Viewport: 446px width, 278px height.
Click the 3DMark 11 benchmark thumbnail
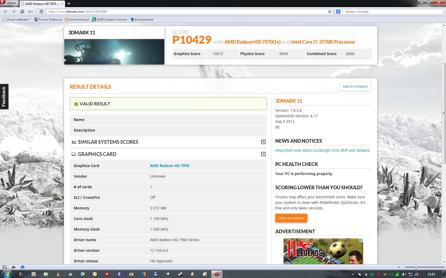[x=114, y=52]
